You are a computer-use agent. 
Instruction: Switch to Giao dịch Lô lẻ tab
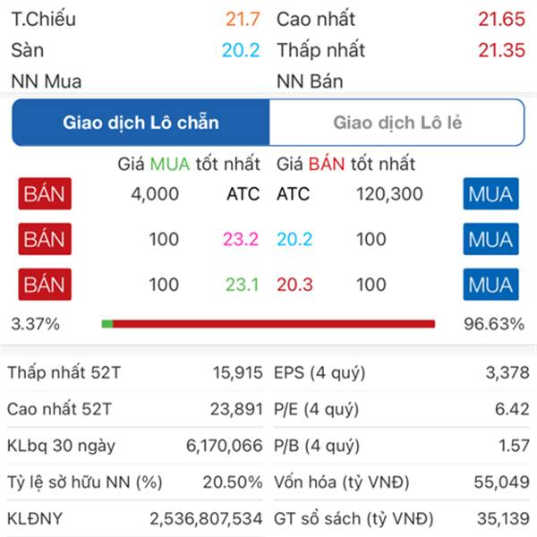[396, 123]
